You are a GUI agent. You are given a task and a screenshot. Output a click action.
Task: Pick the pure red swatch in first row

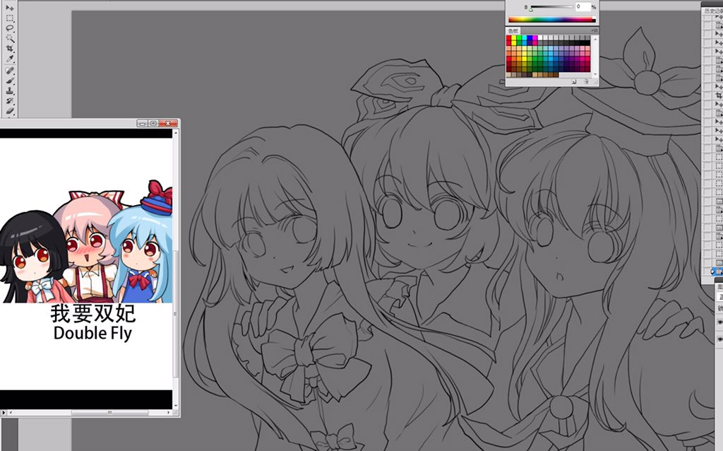[508, 37]
